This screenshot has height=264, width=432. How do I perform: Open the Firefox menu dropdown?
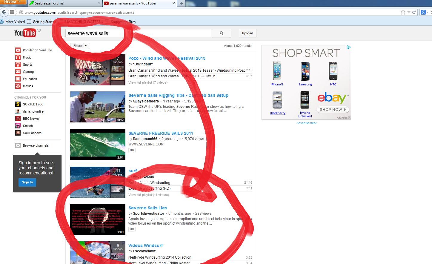point(12,2)
